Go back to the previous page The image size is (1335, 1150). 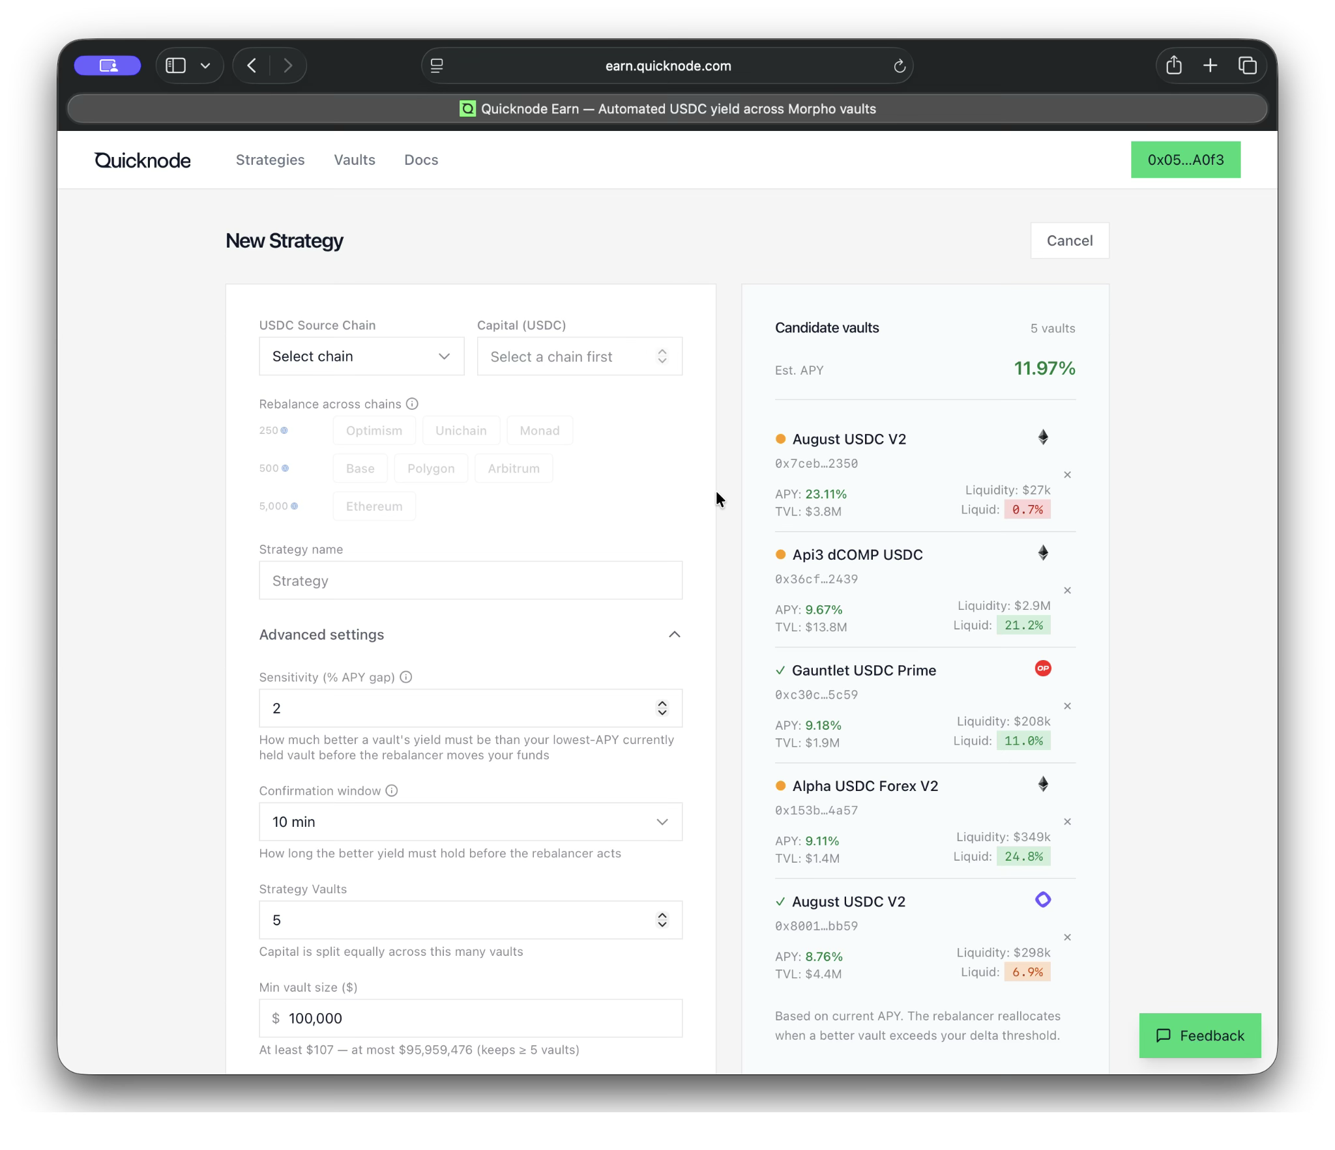tap(252, 65)
